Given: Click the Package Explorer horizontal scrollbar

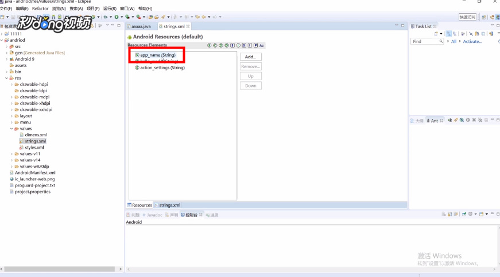Looking at the screenshot, I should click(x=59, y=269).
